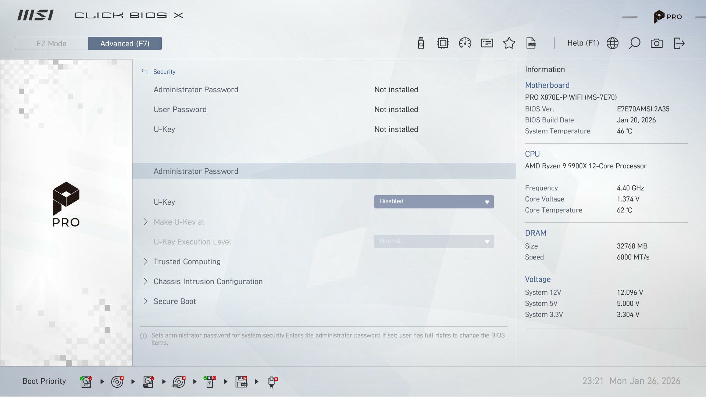Open search with magnifier icon
This screenshot has width=706, height=397.
(x=635, y=43)
